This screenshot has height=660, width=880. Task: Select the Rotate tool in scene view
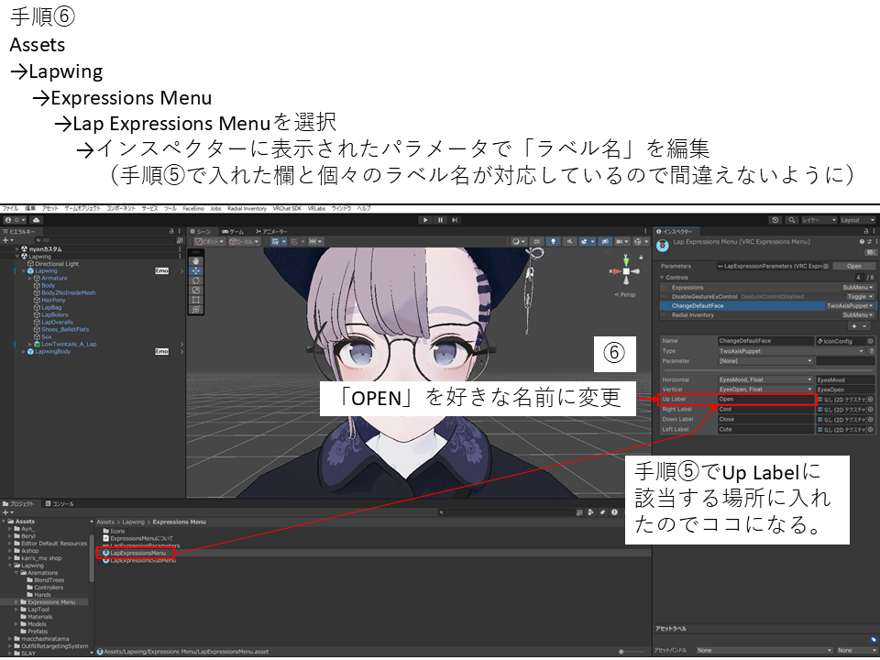pos(195,280)
